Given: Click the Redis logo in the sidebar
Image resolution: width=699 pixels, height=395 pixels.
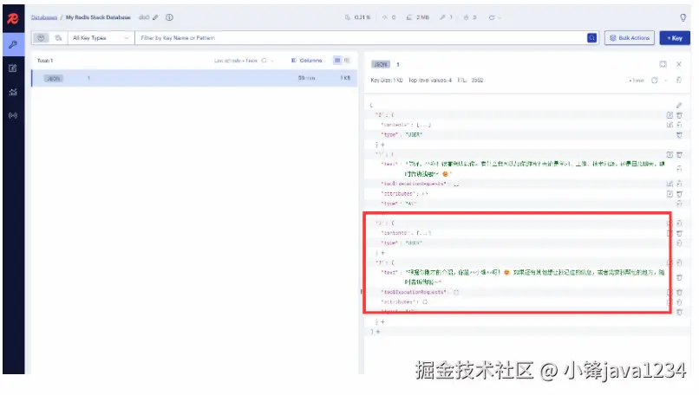Looking at the screenshot, I should point(13,19).
